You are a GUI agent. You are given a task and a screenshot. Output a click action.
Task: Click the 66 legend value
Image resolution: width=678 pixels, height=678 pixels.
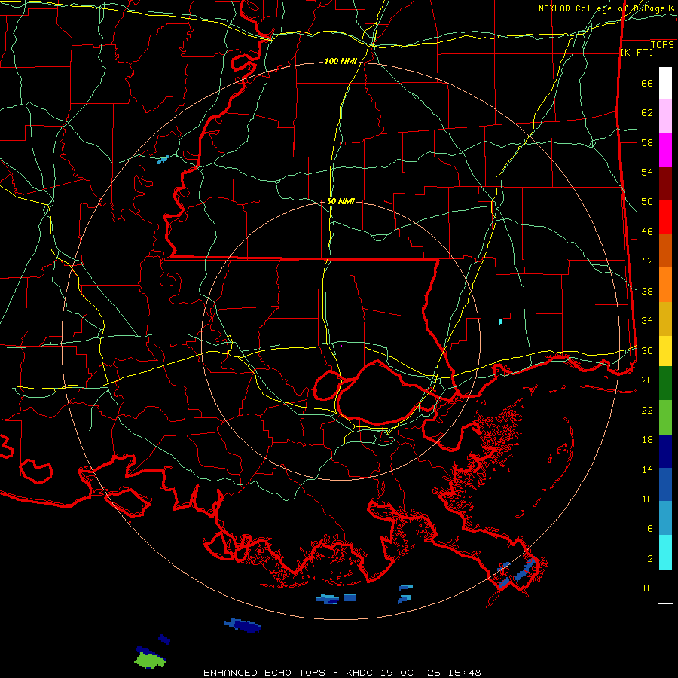(x=647, y=84)
